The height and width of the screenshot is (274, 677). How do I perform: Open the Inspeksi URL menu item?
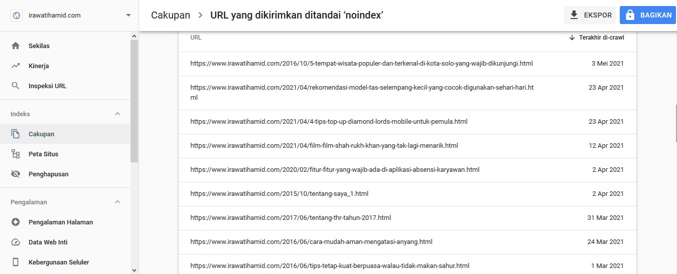65,86
